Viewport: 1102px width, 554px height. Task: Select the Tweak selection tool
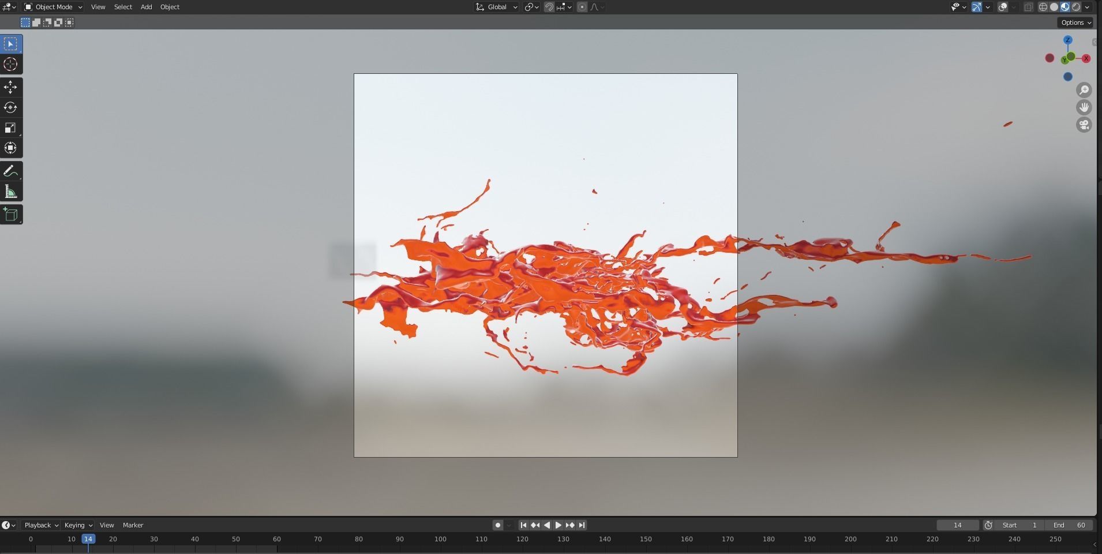click(x=10, y=43)
